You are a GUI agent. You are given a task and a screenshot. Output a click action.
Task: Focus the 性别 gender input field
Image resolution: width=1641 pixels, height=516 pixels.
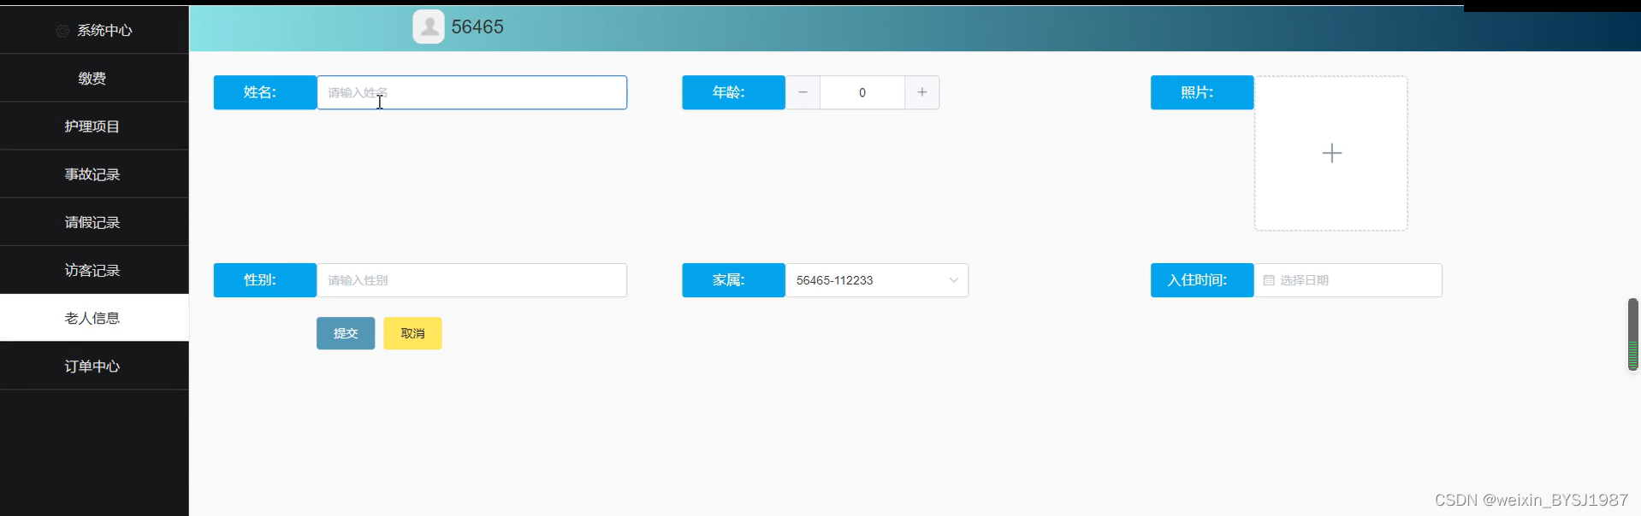[471, 280]
